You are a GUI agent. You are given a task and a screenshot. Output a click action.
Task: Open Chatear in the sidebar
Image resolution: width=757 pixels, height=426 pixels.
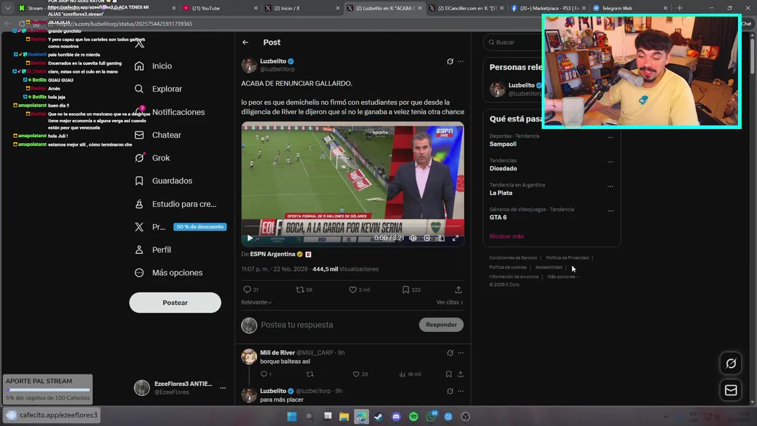[x=157, y=135]
